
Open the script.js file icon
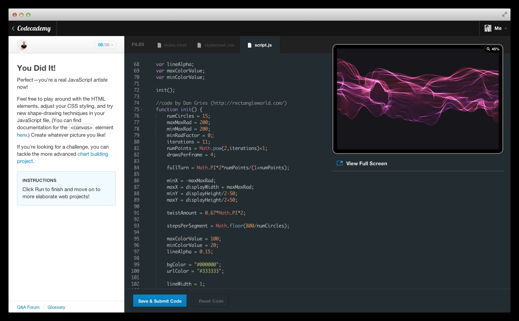pyautogui.click(x=250, y=45)
